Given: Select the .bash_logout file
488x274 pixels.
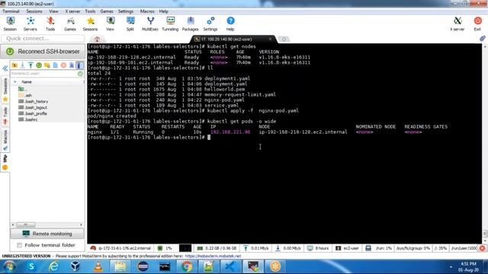Looking at the screenshot, I should [x=33, y=107].
